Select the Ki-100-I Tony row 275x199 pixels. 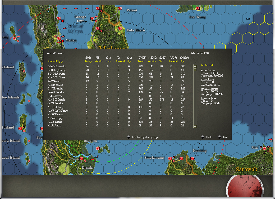click(x=117, y=107)
